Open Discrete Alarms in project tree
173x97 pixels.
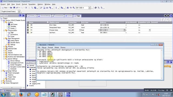pyautogui.click(x=15, y=43)
